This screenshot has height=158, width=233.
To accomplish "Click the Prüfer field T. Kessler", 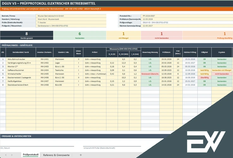I will 71,22.
